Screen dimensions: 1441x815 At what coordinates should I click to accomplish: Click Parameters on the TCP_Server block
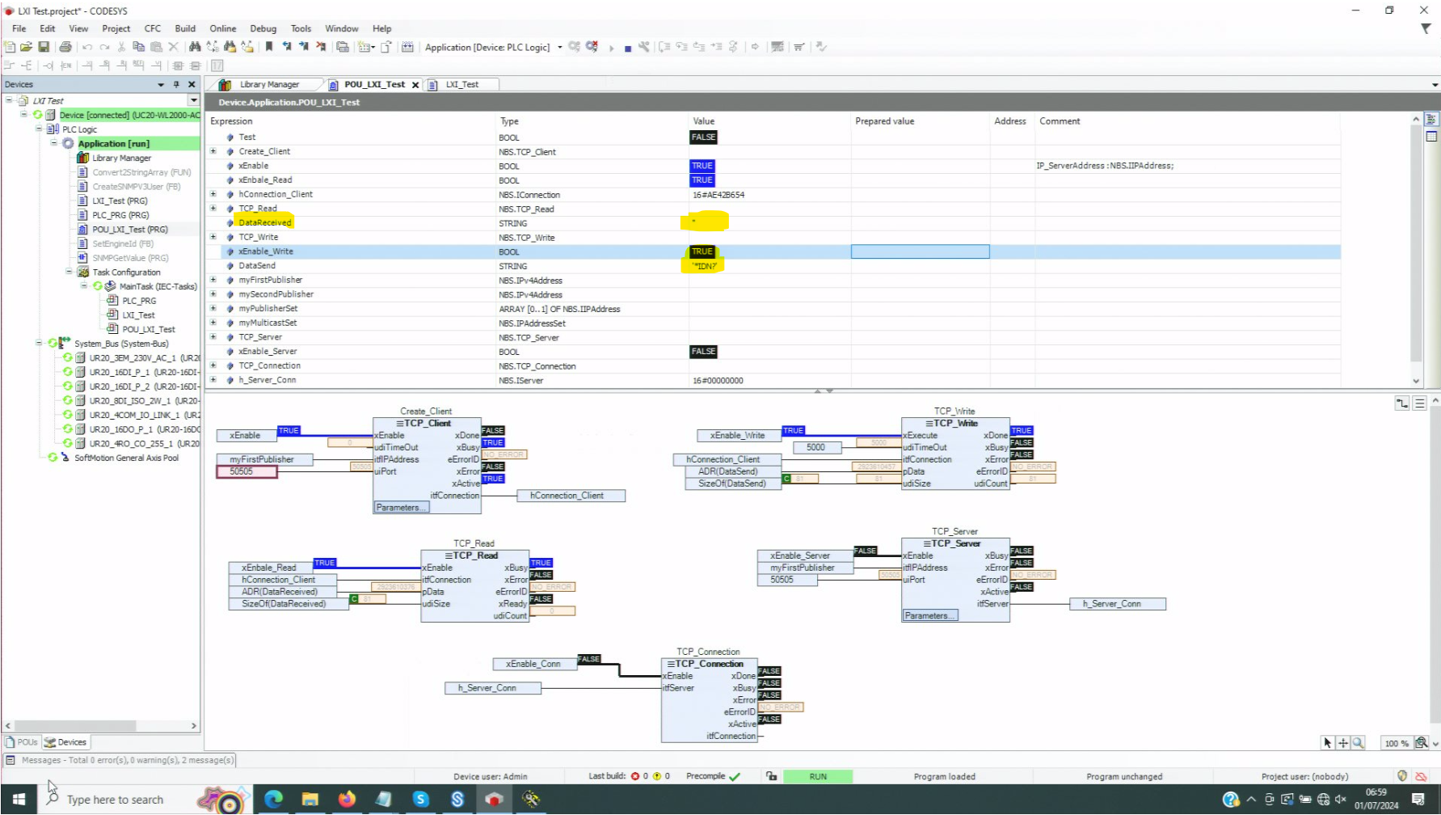pos(929,614)
